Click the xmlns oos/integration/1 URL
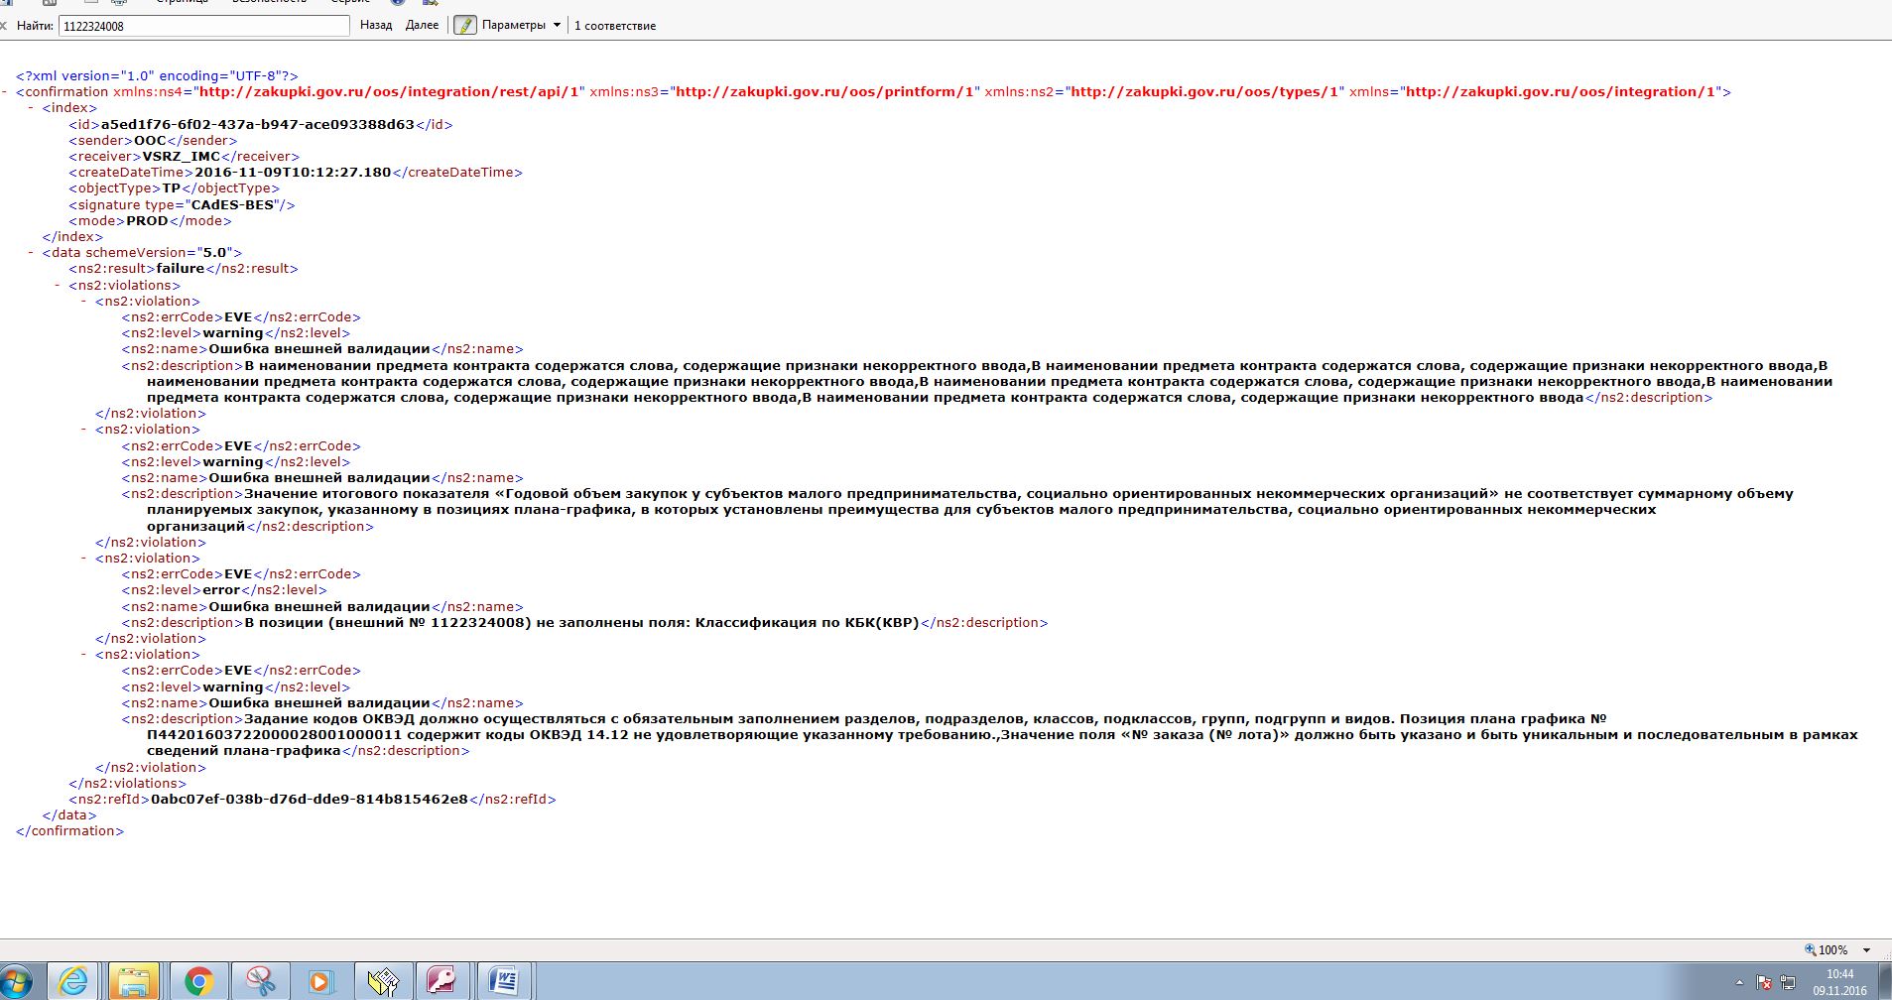 [x=1561, y=92]
